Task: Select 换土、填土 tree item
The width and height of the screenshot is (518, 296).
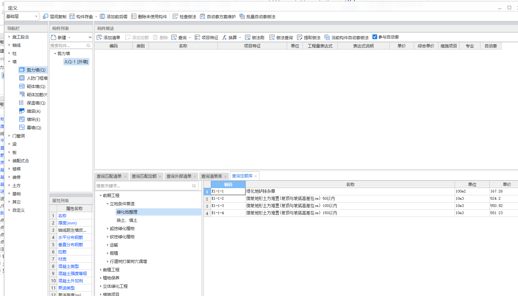Action: [x=127, y=220]
